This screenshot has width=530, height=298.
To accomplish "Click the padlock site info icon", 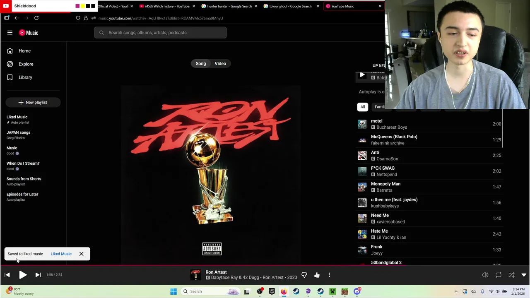I will (86, 18).
